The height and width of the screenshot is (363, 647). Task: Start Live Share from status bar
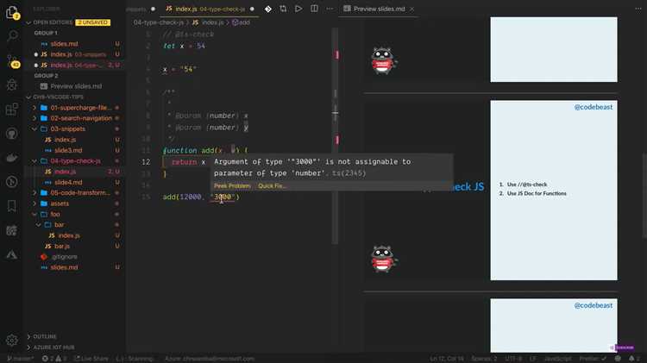tap(91, 359)
